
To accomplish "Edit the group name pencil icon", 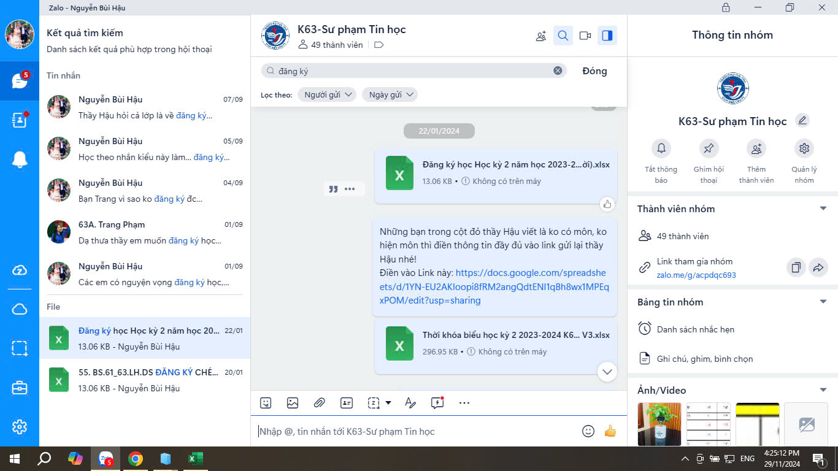I will [x=802, y=120].
